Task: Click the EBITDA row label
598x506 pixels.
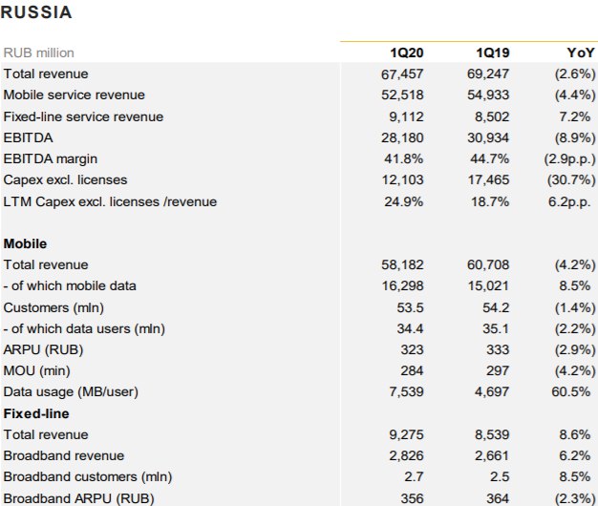Action: pos(29,137)
